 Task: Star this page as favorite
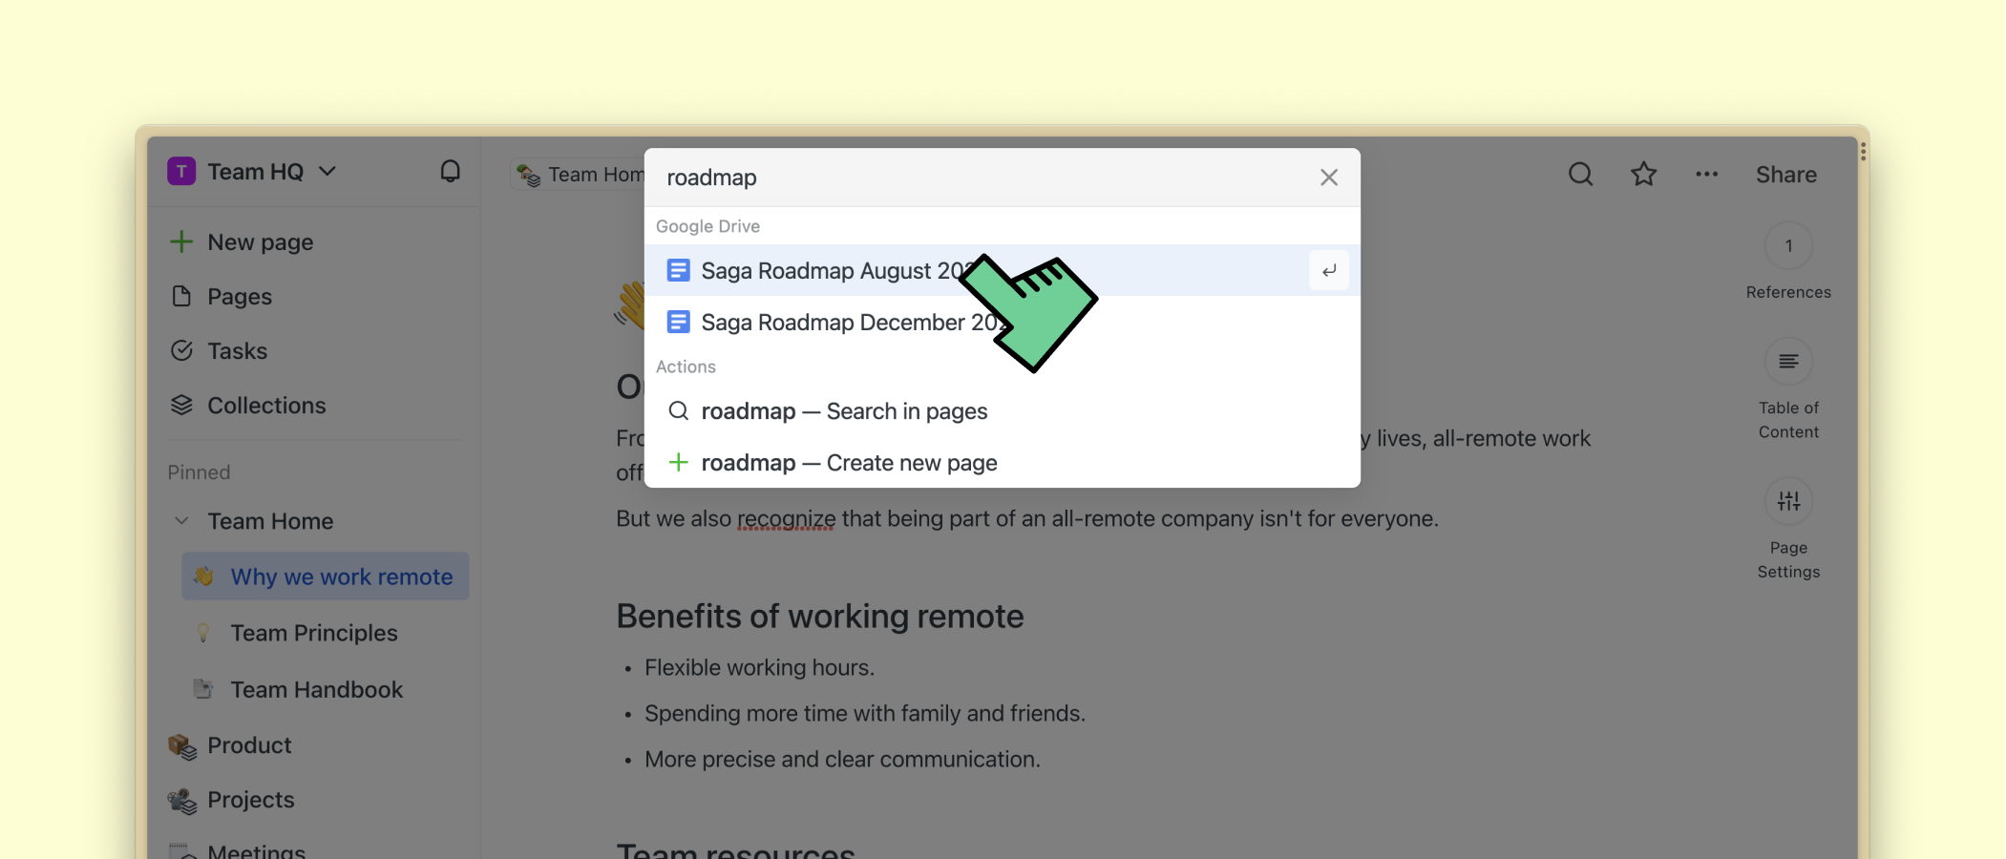click(1643, 174)
